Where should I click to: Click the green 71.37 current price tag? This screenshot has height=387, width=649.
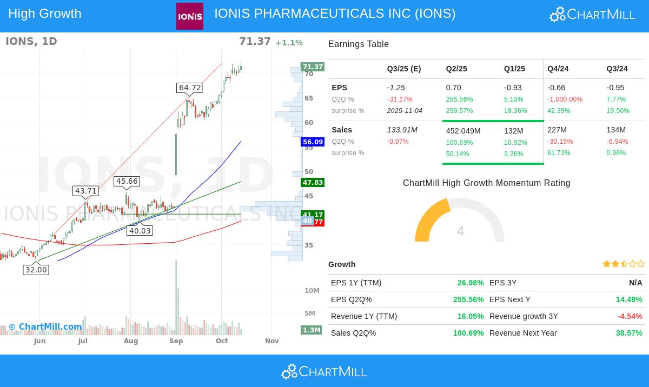pos(313,67)
